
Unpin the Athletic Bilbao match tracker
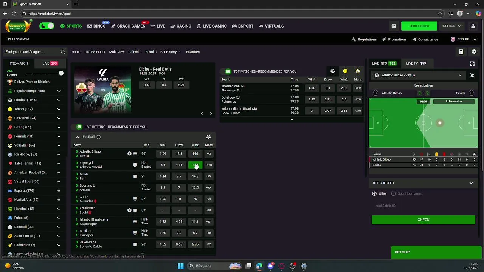pyautogui.click(x=472, y=75)
